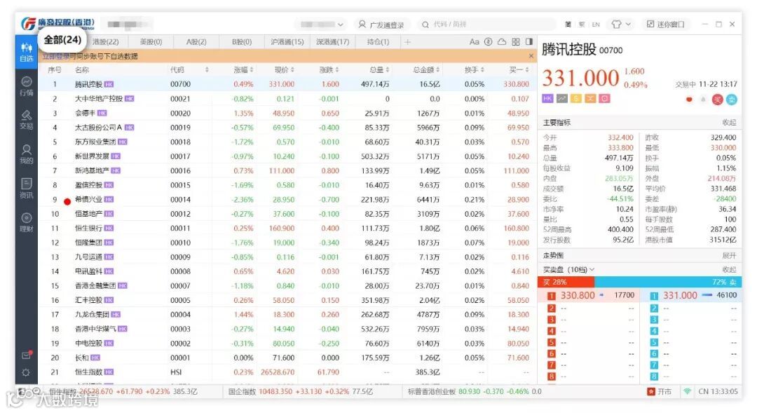757x413 pixels.
Task: Select the 沪港通(15) tab
Action: [x=287, y=42]
